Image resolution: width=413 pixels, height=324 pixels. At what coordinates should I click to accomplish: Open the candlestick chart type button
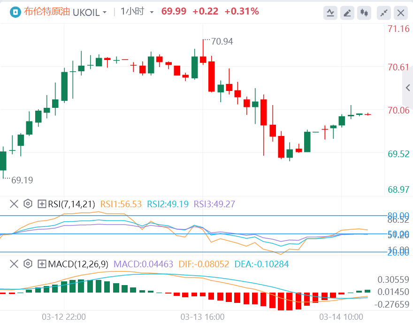364,13
